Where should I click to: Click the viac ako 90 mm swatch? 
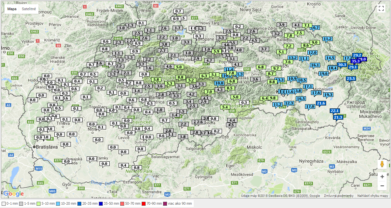tap(165, 204)
